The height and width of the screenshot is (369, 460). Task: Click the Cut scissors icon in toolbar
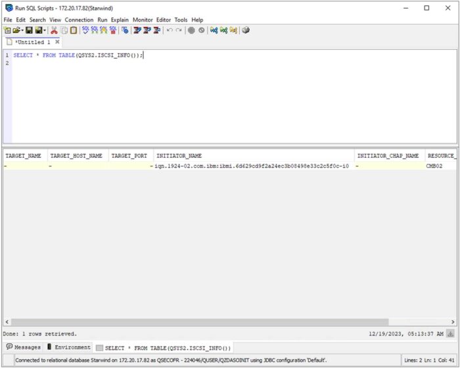(54, 30)
